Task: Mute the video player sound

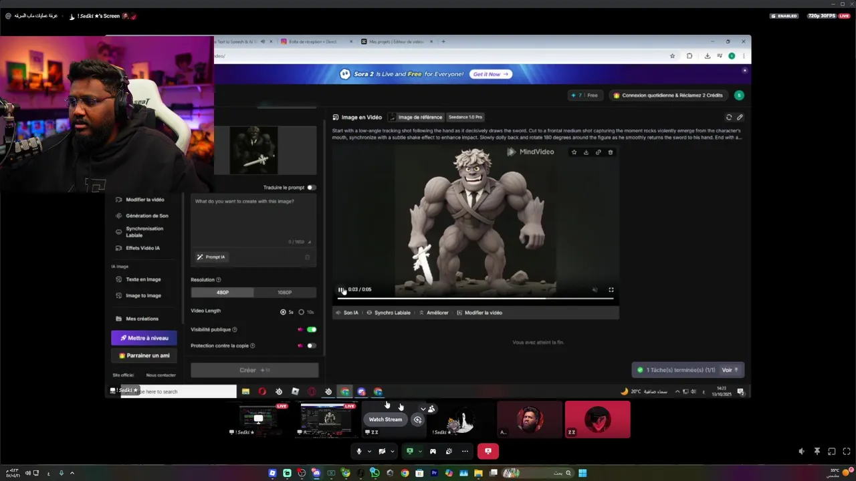Action: (x=595, y=289)
